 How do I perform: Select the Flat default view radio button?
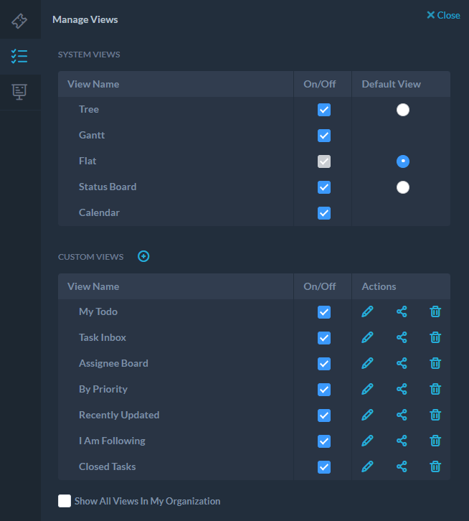[403, 161]
